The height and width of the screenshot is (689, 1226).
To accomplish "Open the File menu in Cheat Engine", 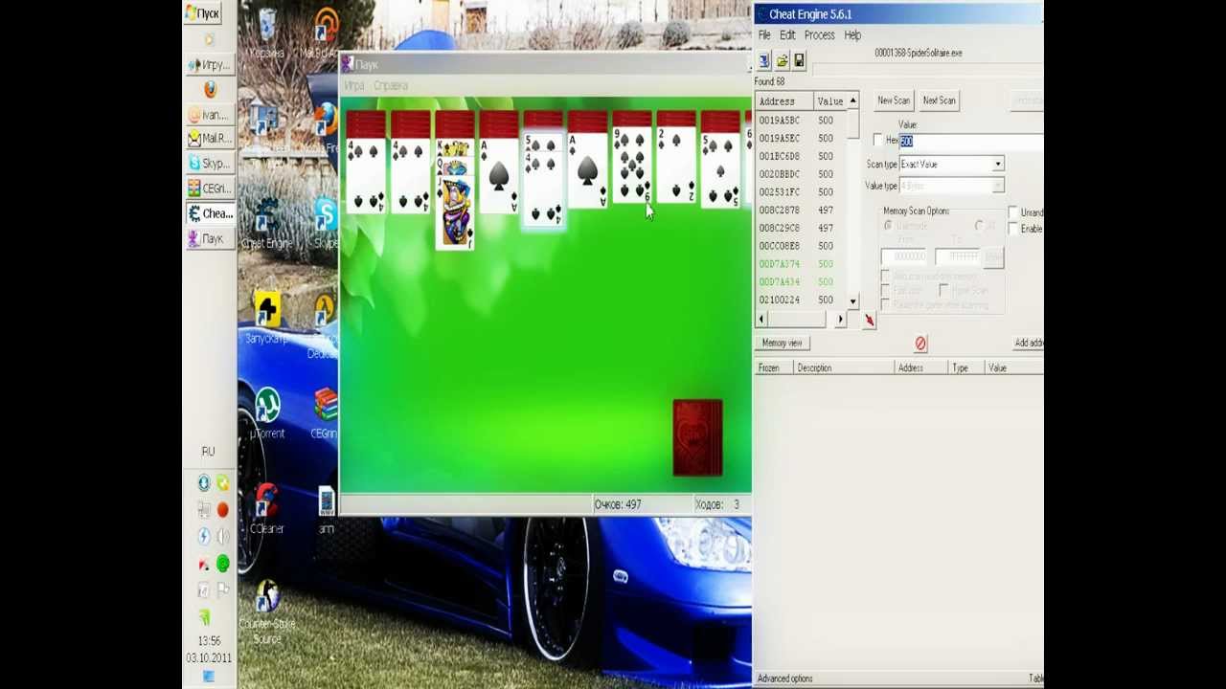I will click(x=764, y=35).
